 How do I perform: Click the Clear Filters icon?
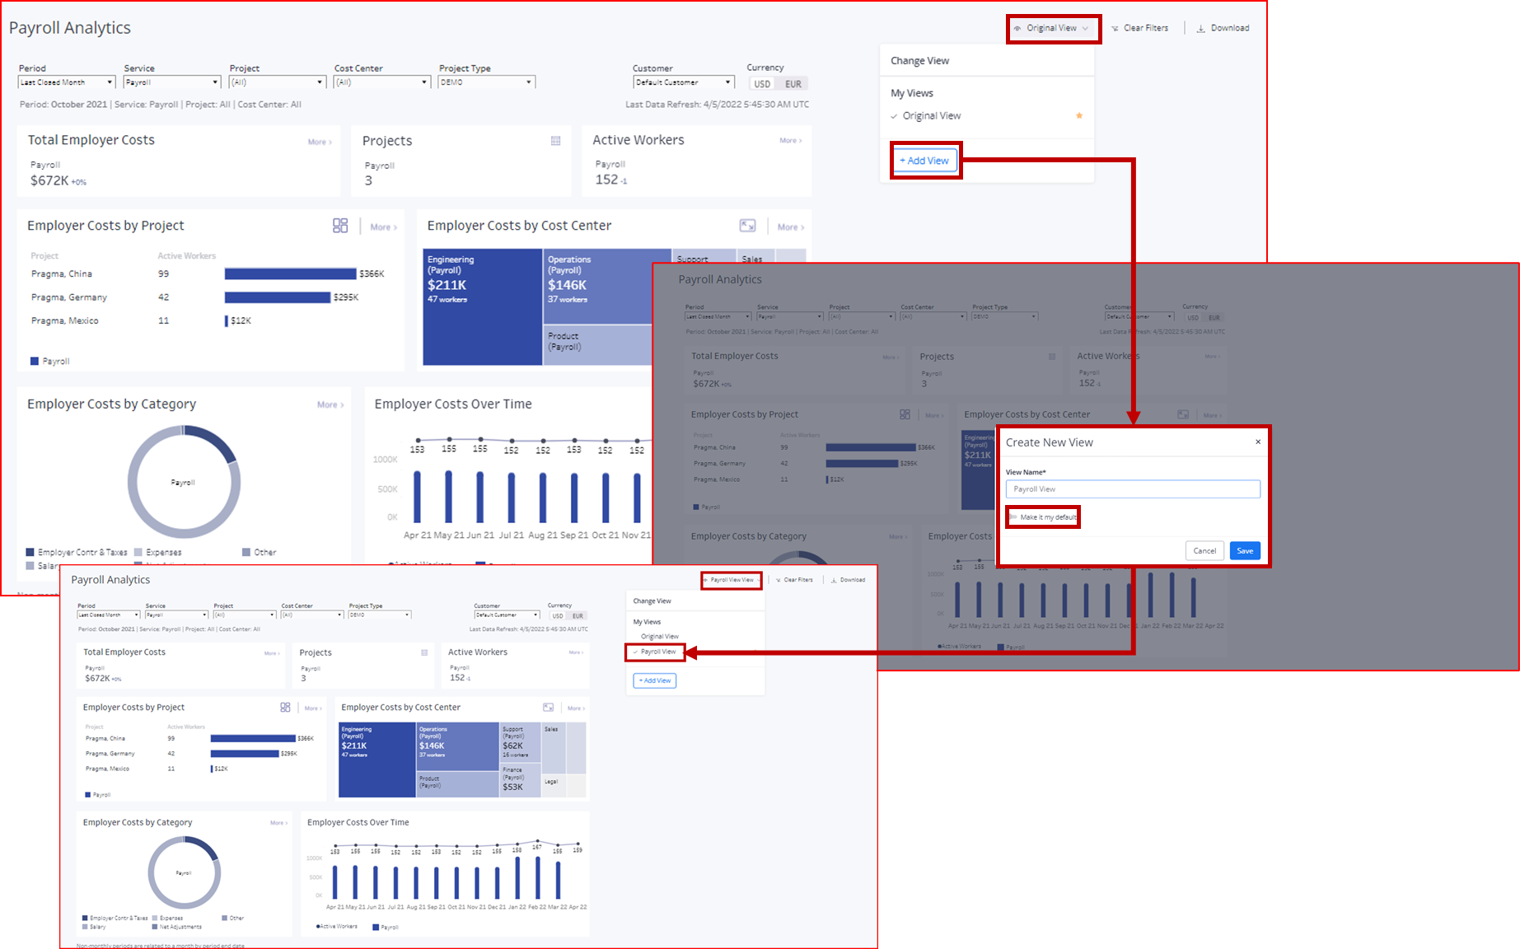coord(1116,27)
